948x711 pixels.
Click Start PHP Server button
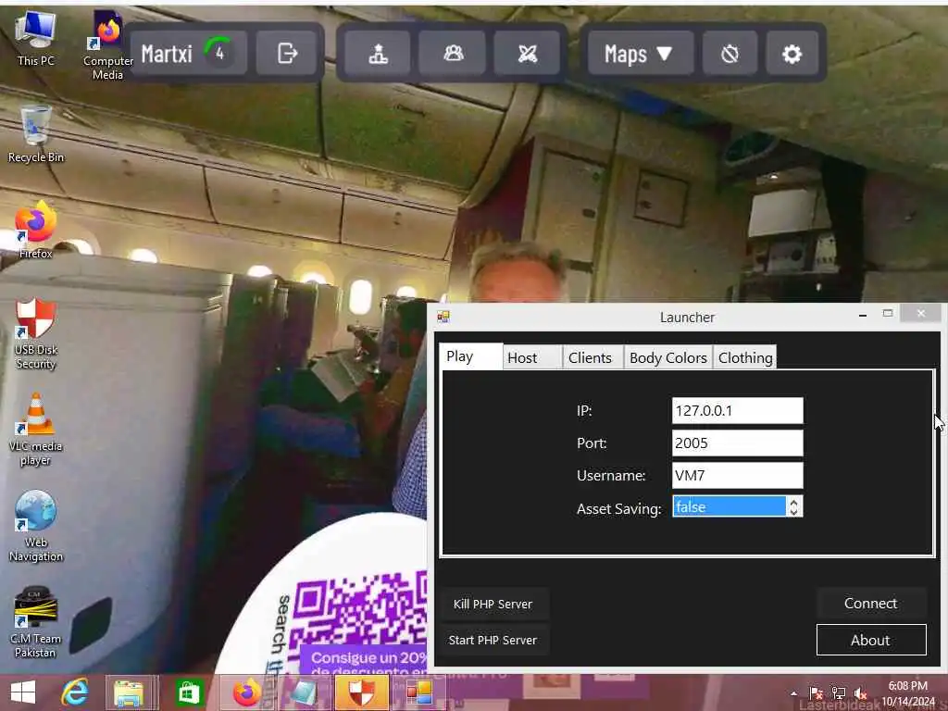coord(493,640)
